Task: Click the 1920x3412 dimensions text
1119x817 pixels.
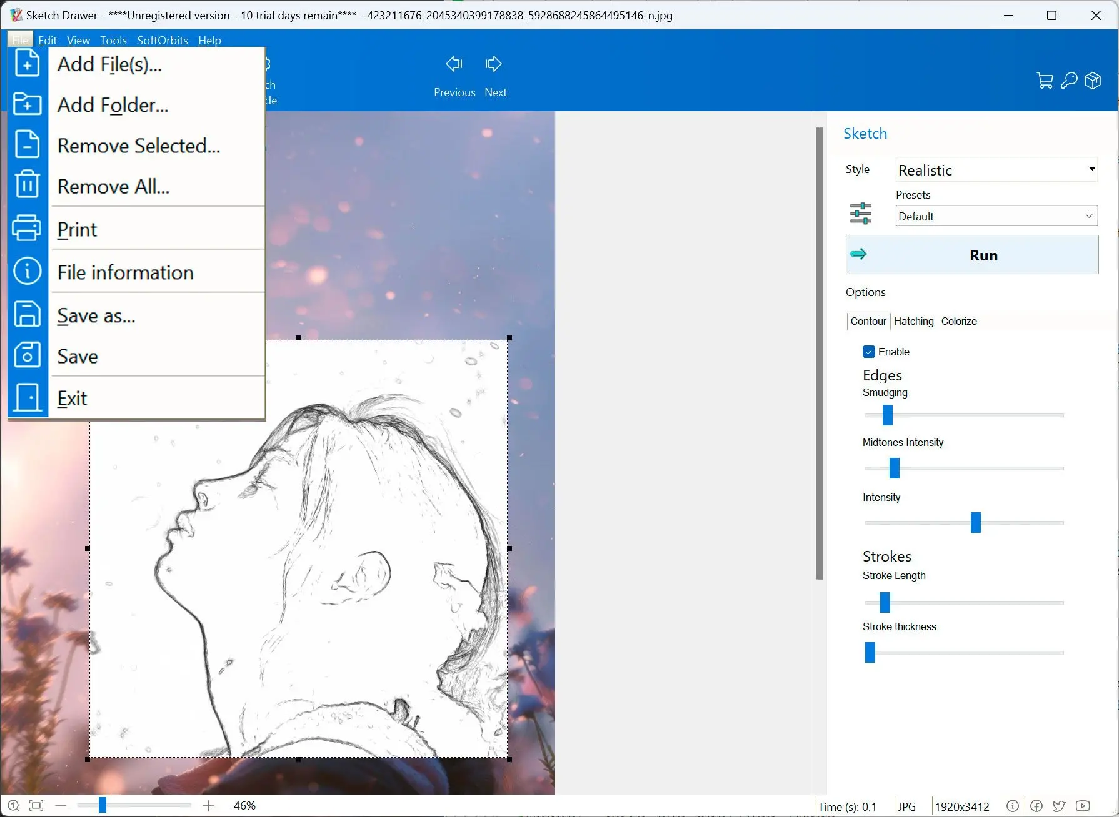Action: pos(962,806)
